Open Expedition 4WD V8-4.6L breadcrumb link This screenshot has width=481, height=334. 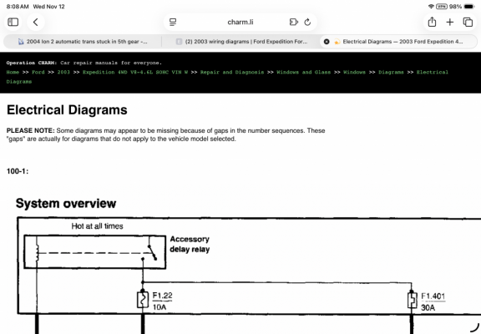pos(135,73)
